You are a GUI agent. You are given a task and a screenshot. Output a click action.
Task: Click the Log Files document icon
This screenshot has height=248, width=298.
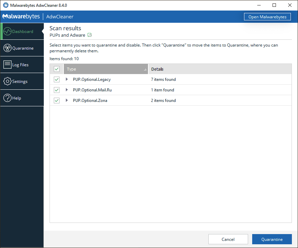click(x=7, y=65)
